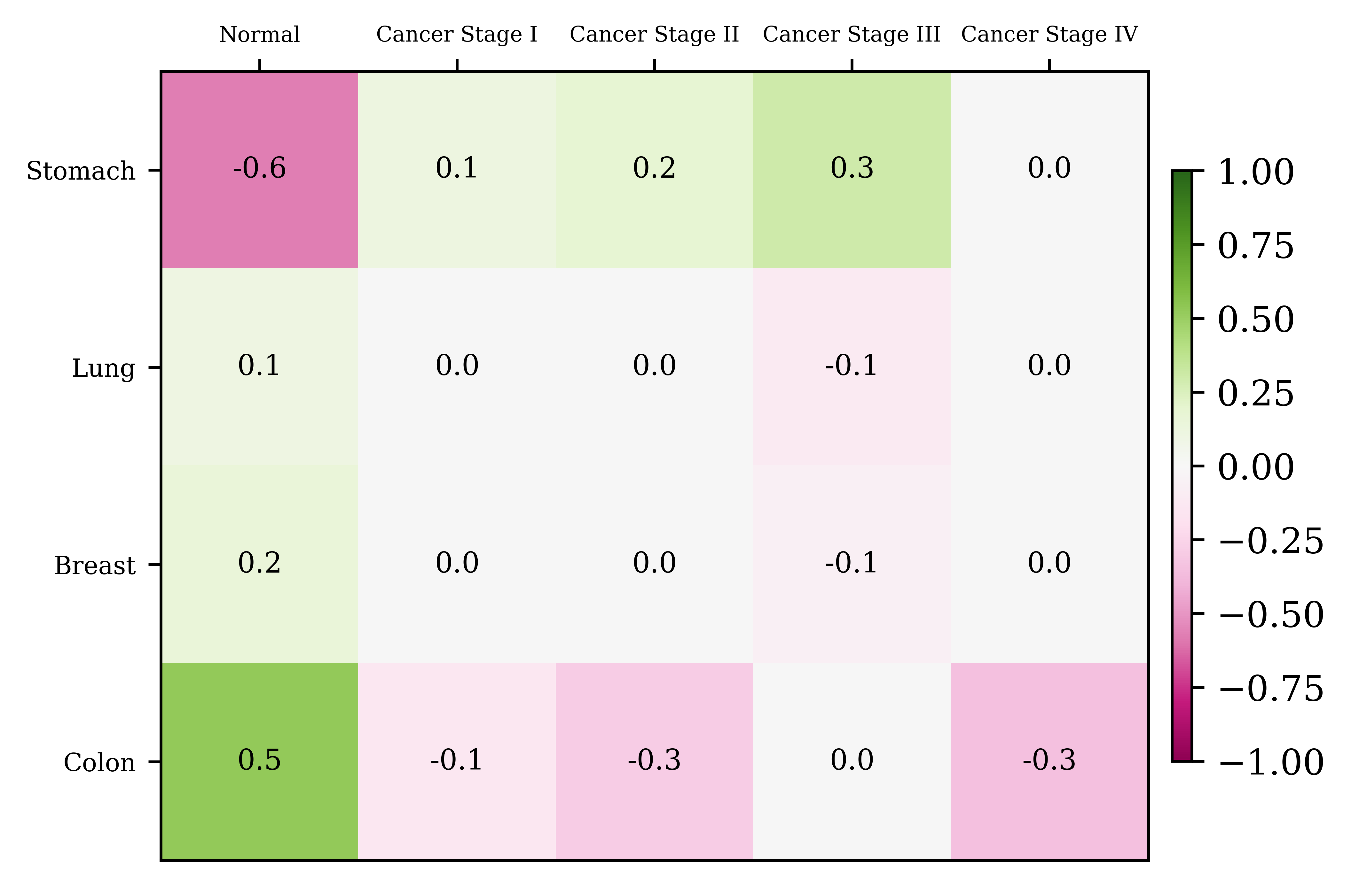Click the "Cancer Stage IV" column label
Screen dimensions: 1351x886
tap(1049, 35)
